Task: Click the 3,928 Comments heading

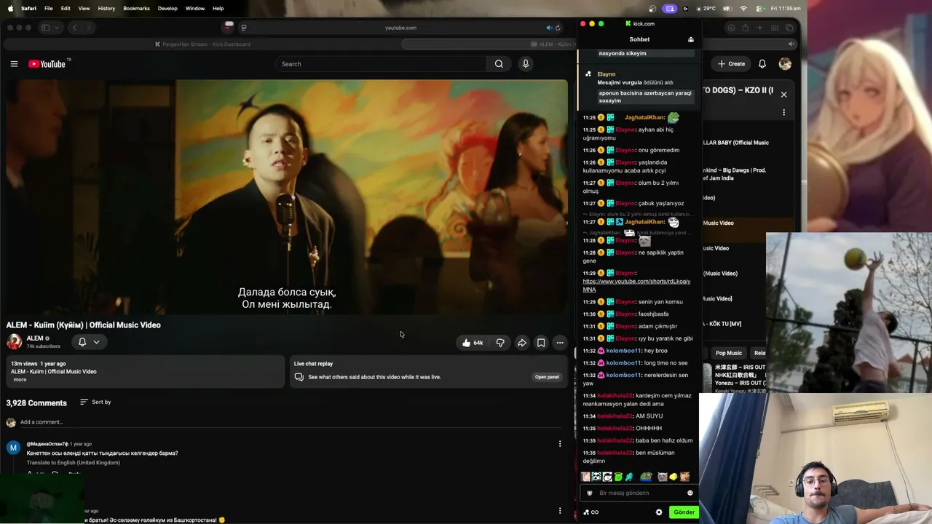Action: point(36,402)
